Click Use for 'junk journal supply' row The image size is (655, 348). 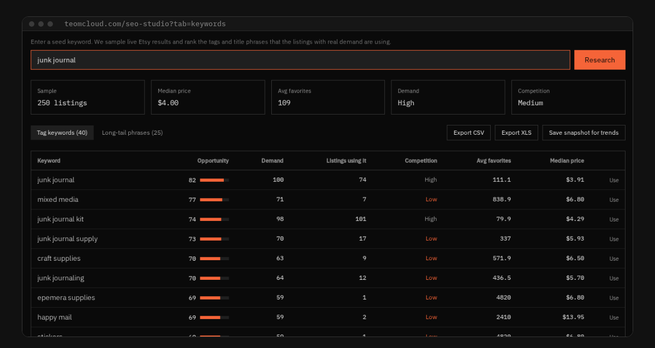pyautogui.click(x=614, y=239)
